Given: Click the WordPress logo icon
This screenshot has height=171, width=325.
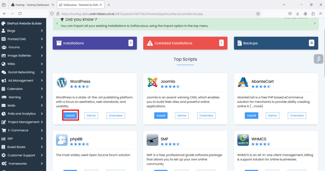Looking at the screenshot, I should point(62,82).
